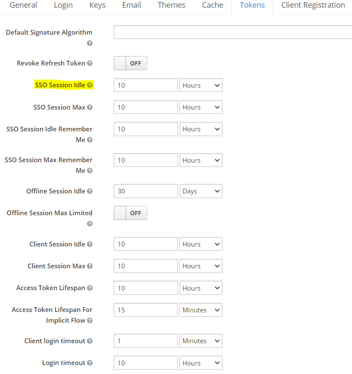Toggle Revoke Refresh Token switch on

pos(130,63)
